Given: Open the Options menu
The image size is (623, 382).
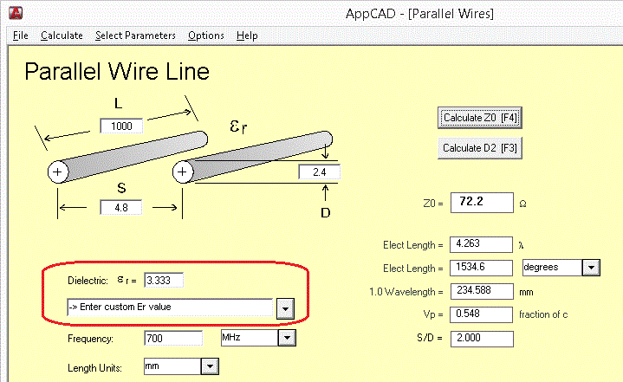Looking at the screenshot, I should [206, 36].
